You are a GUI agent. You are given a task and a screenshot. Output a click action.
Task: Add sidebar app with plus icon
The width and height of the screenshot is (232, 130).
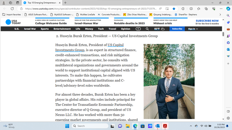228,64
